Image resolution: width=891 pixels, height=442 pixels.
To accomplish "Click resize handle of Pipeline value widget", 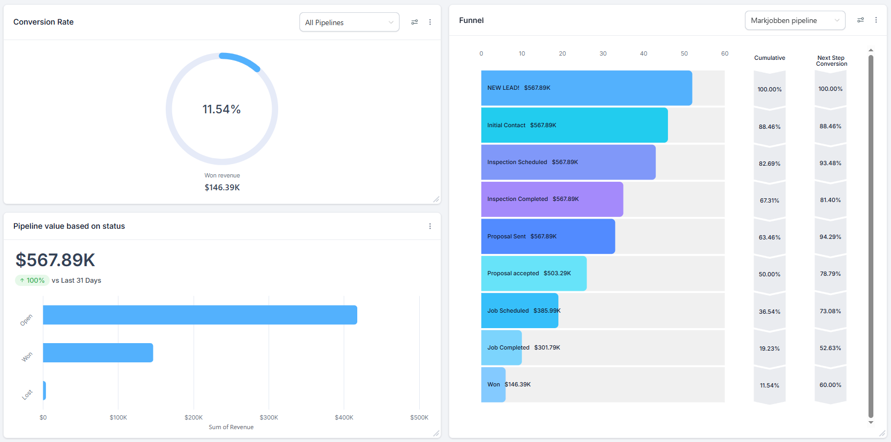I will click(x=436, y=433).
